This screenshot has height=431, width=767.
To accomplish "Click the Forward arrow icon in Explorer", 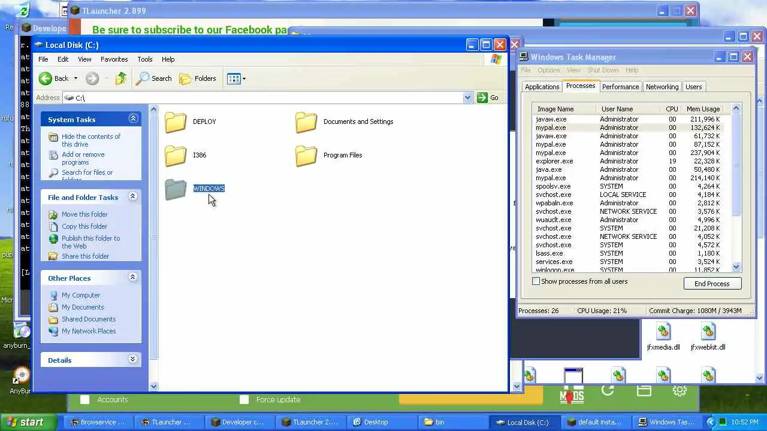I will pos(92,78).
